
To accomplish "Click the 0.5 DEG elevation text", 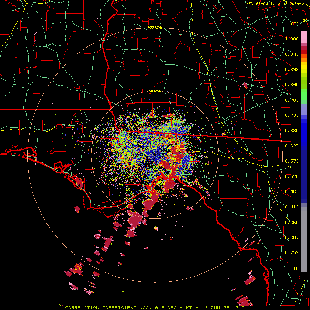I will pos(166,308).
